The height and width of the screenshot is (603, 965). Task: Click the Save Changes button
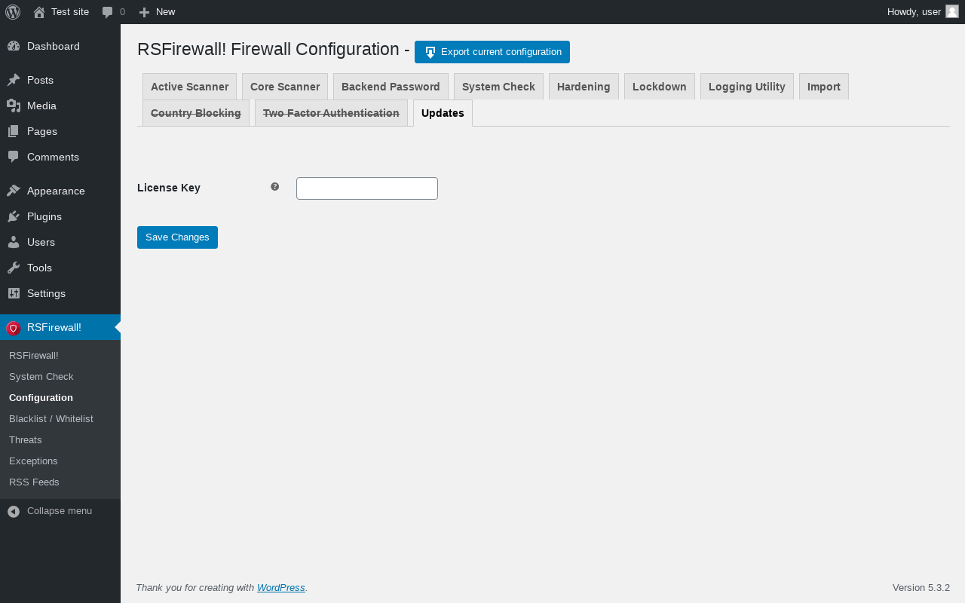pos(177,237)
